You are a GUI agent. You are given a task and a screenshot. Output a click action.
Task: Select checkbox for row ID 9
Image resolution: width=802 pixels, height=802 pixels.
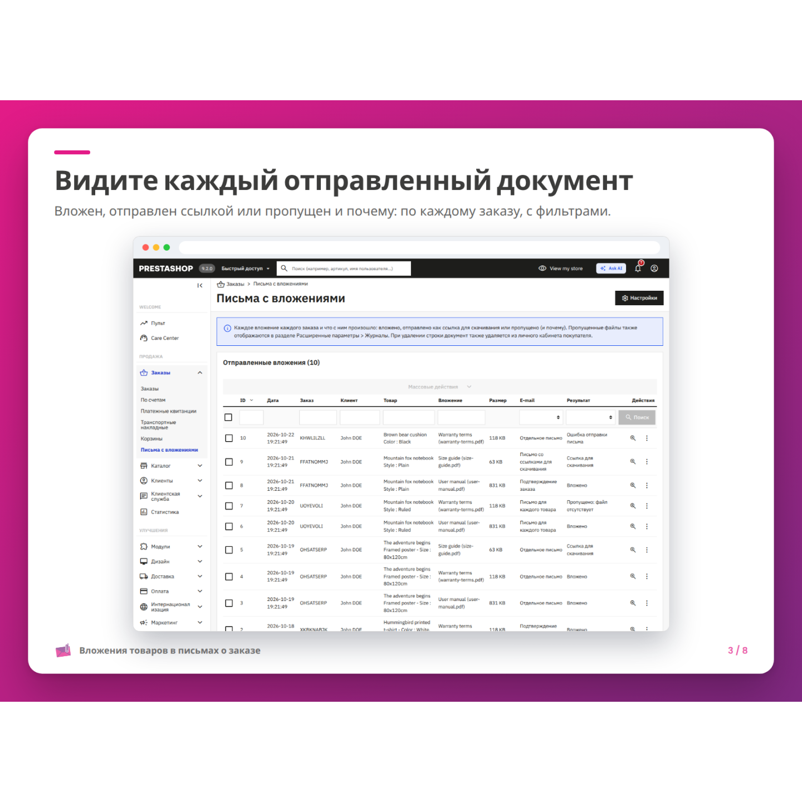229,462
